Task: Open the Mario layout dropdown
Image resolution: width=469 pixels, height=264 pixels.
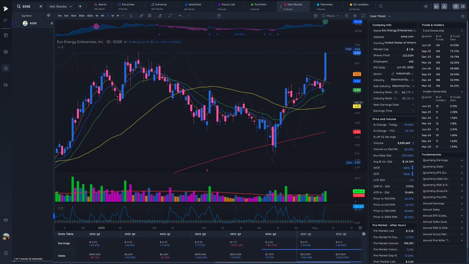Action: pos(330,16)
